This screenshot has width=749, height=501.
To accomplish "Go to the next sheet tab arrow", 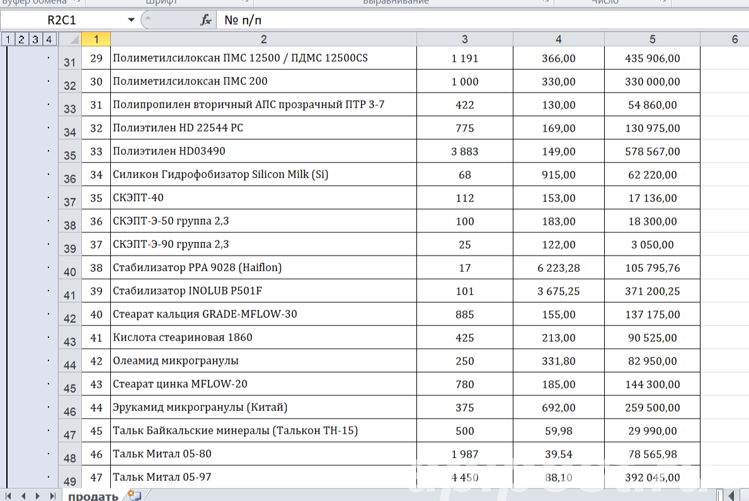I will [x=38, y=496].
